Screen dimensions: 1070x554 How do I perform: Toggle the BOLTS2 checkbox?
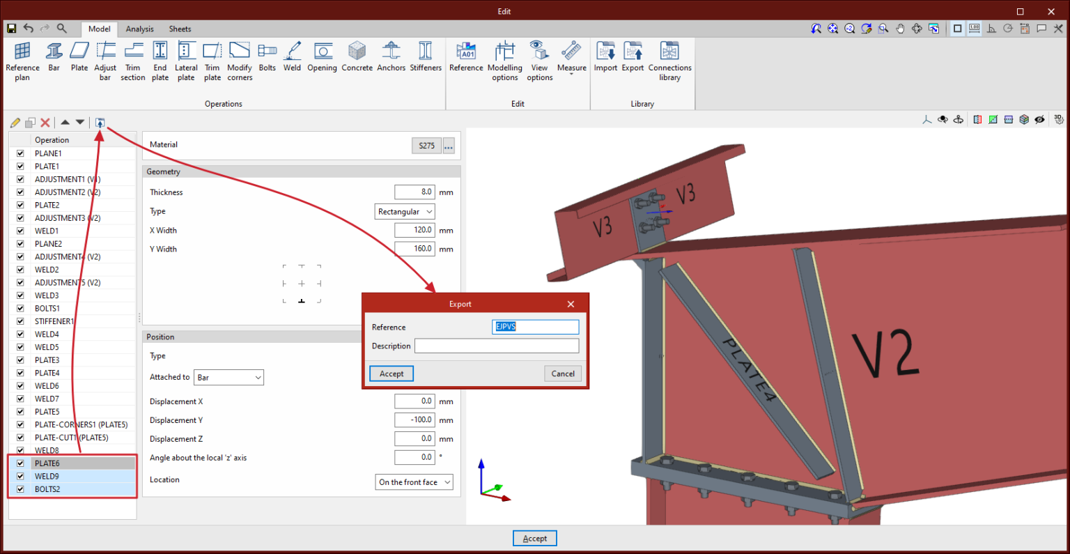tap(20, 489)
